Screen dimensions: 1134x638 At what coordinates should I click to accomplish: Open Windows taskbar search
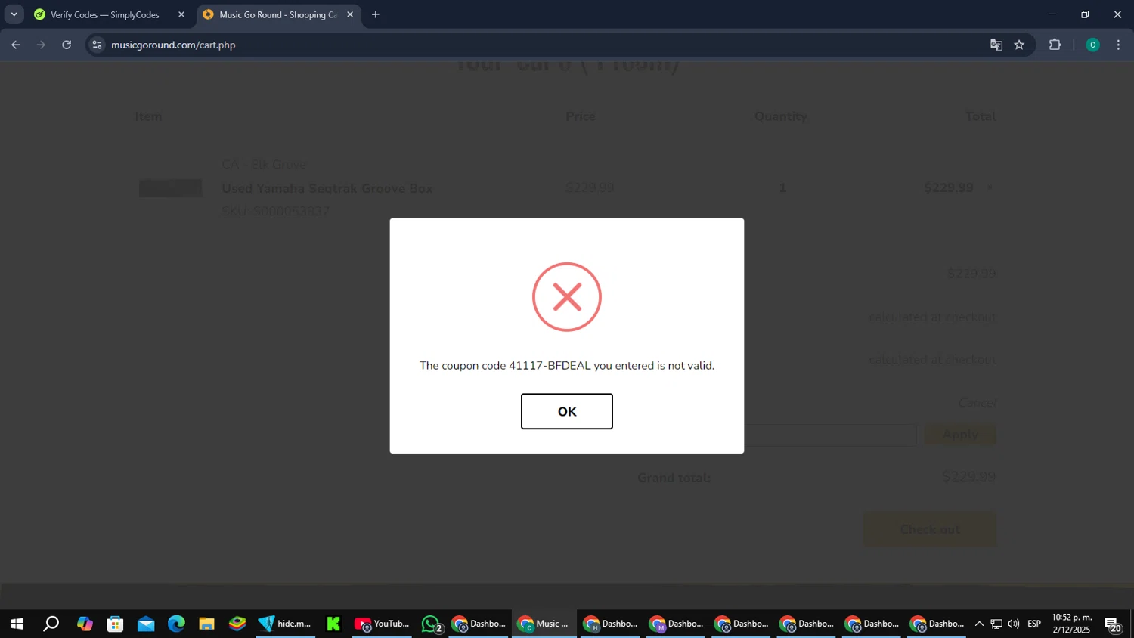51,624
